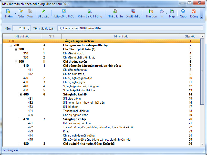Open the toolbar overflow options arrow
The height and width of the screenshot is (155, 207).
[x=201, y=17]
